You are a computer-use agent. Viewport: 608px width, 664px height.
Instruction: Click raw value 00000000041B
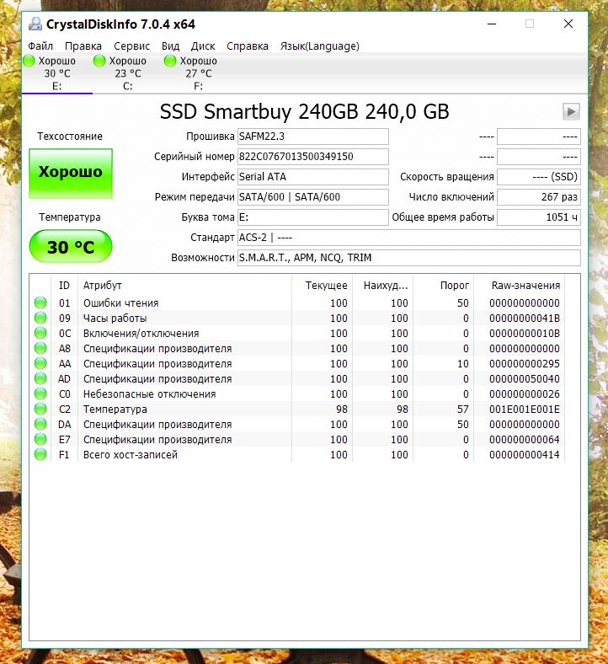click(525, 318)
